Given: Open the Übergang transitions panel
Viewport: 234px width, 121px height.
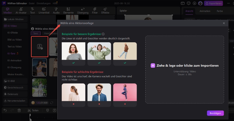Looking at the screenshot, I should coord(83,11).
